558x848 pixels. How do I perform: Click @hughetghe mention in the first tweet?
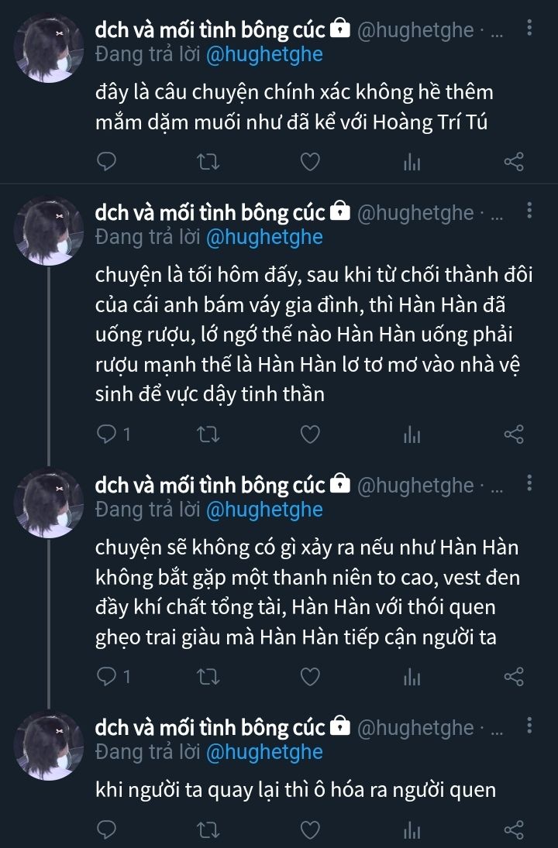[x=263, y=54]
